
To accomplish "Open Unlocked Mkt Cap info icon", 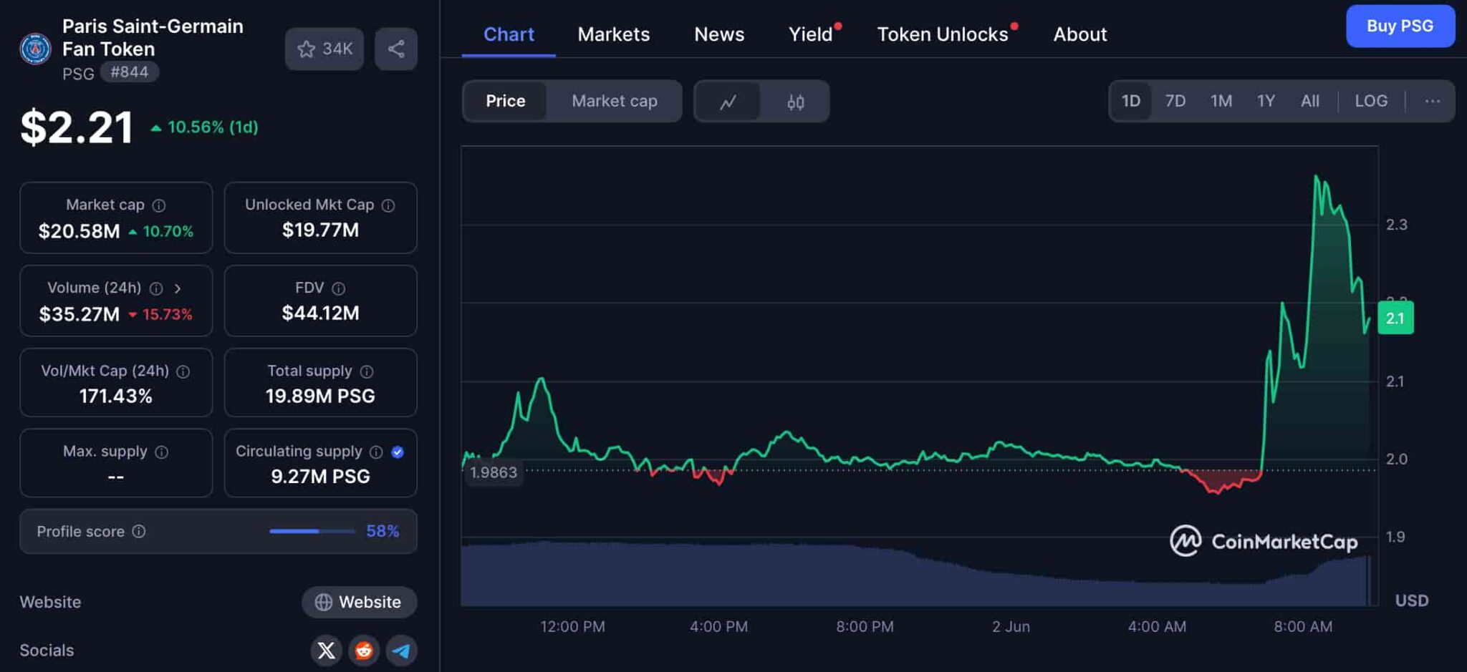I will (388, 205).
